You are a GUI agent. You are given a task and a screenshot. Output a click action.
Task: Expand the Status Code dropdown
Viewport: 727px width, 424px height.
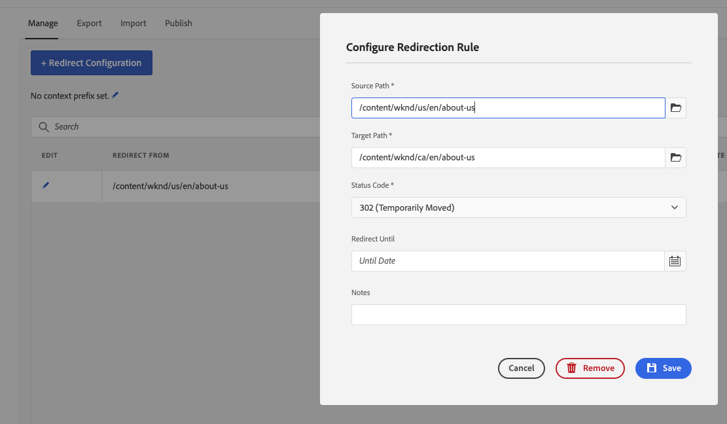(x=518, y=207)
